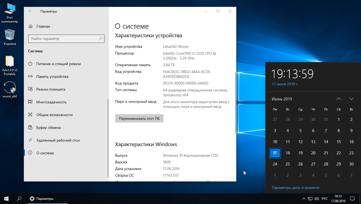The width and height of the screenshot is (361, 204).
Task: Select June 1 in the calendar
Action: tap(339, 120)
